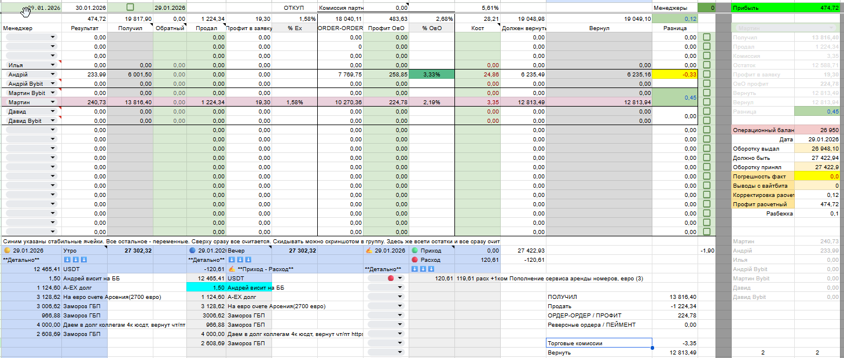Select the yellow -0,33 Разница cell
Image resolution: width=844 pixels, height=358 pixels.
[676, 74]
